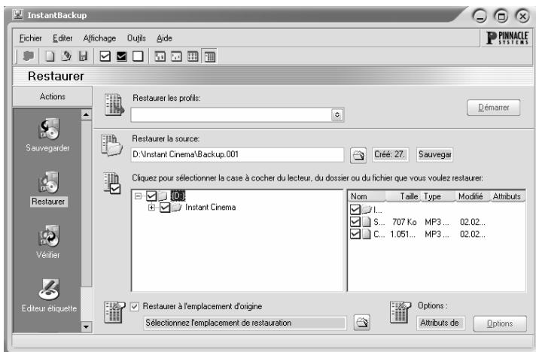This screenshot has width=536, height=352.
Task: Select the 'S...' MP3 file row
Action: click(436, 222)
